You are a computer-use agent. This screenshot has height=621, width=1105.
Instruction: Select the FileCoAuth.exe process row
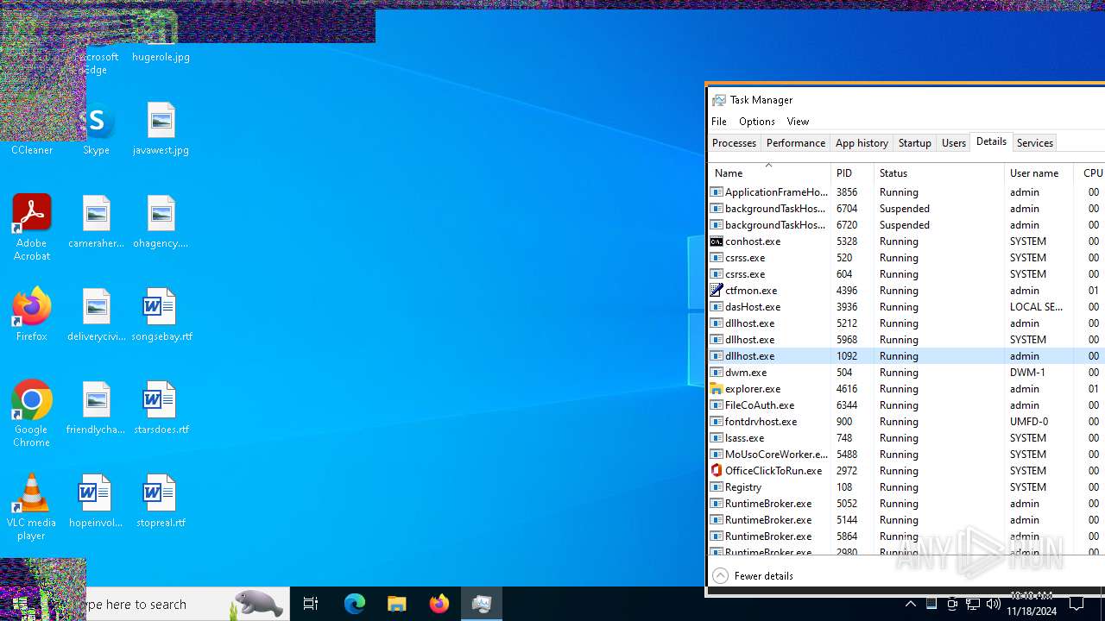[906, 405]
